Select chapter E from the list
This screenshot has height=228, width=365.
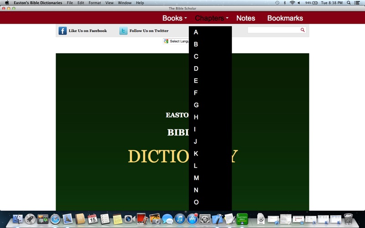point(210,81)
